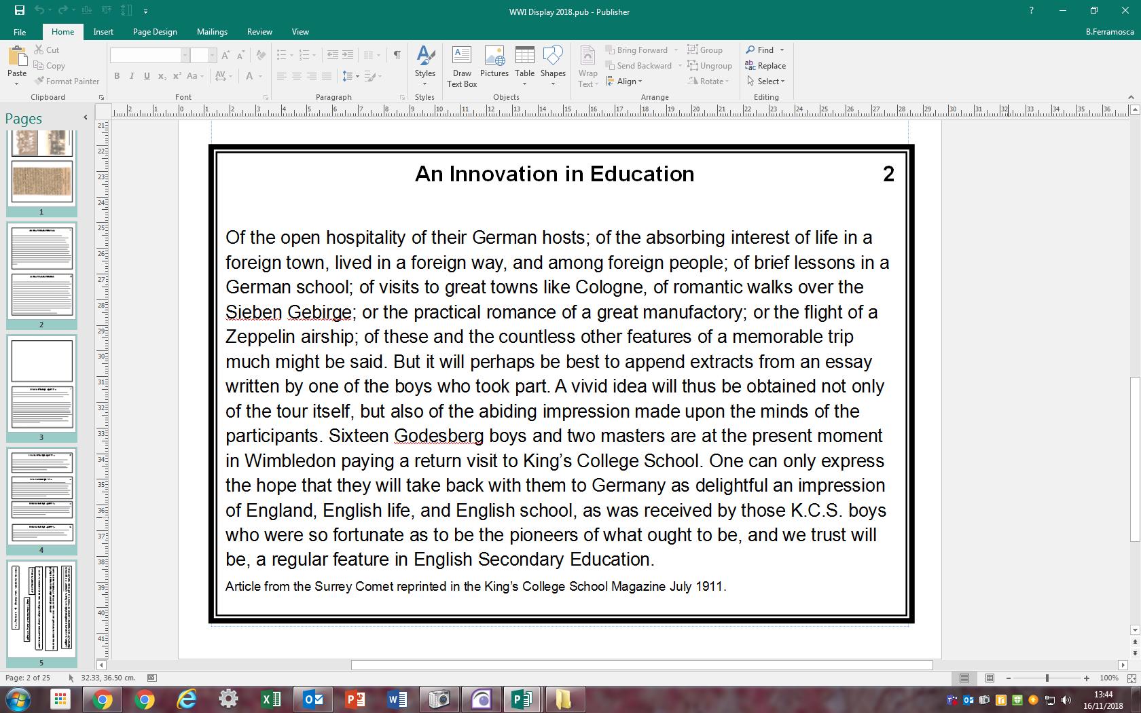Click the Wrap Text button
This screenshot has height=713, width=1141.
[588, 66]
